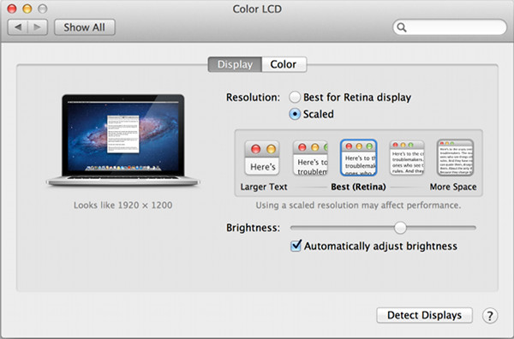Click the forward arrow in toolbar
Screen dimensions: 514x339
pos(38,27)
